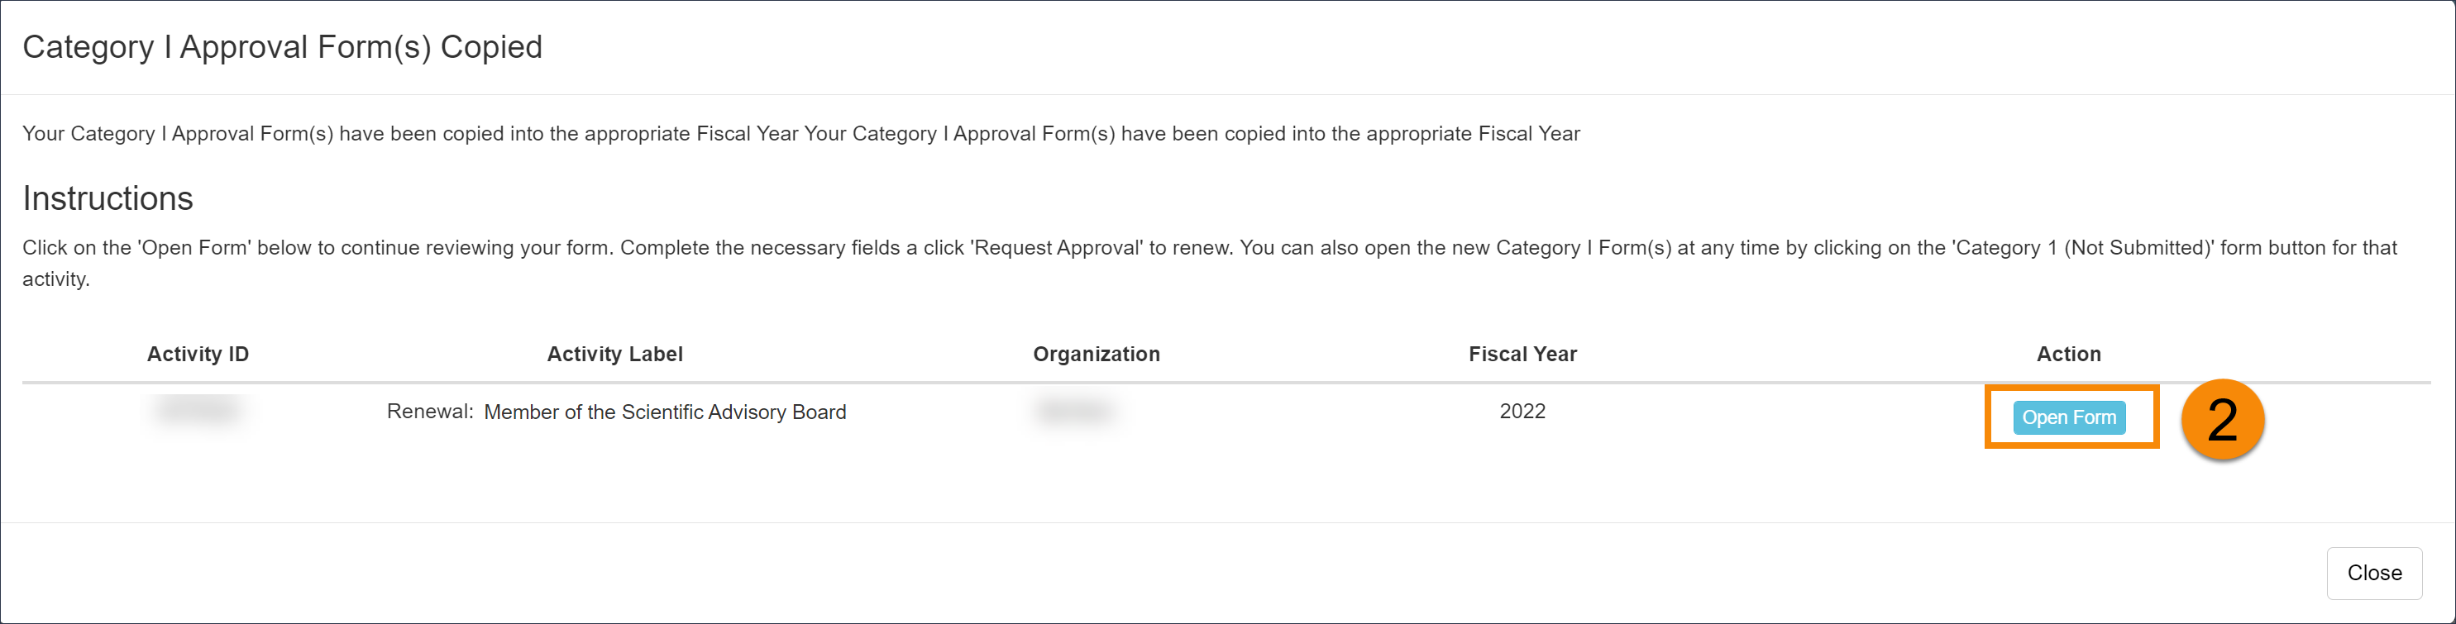Viewport: 2456px width, 624px height.
Task: Click the dialog footer area near Close
Action: tap(1907, 573)
